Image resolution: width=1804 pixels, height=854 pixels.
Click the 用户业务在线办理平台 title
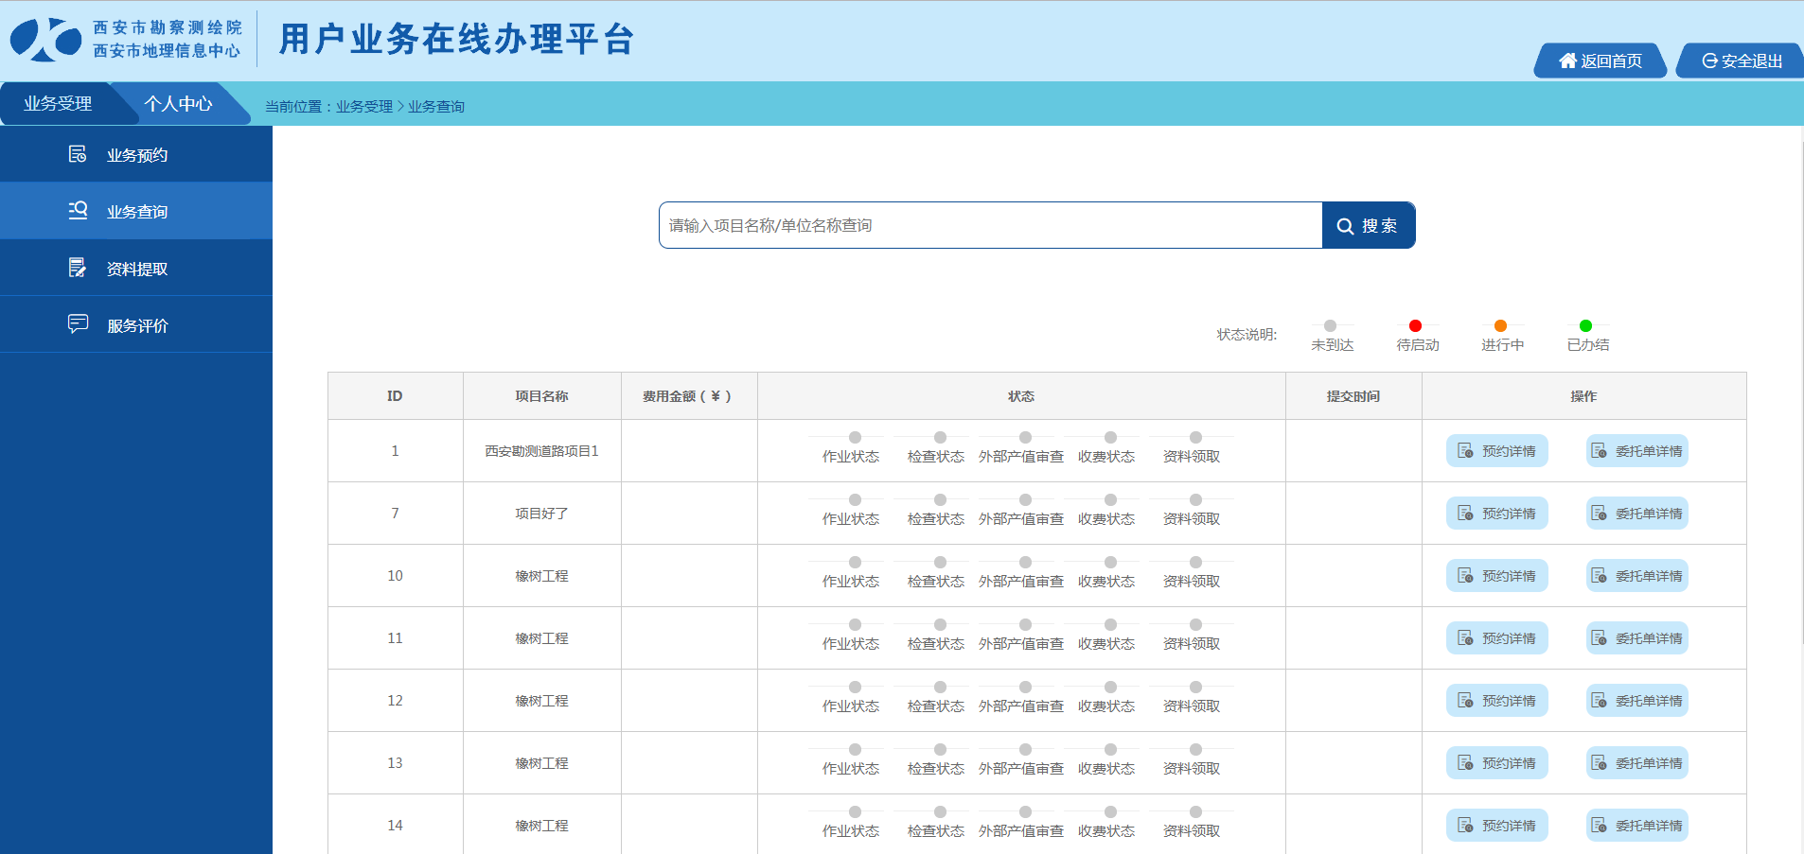click(456, 40)
